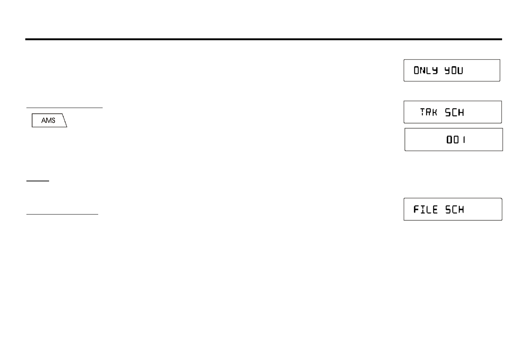Click SCH in the TRK SCH display
527x359 pixels.
(x=454, y=112)
